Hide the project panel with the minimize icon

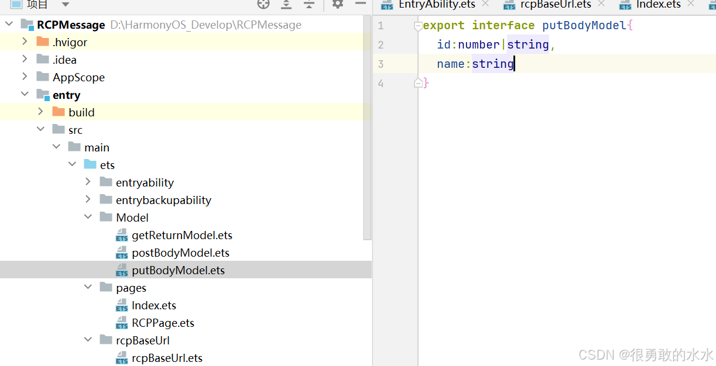click(x=361, y=4)
